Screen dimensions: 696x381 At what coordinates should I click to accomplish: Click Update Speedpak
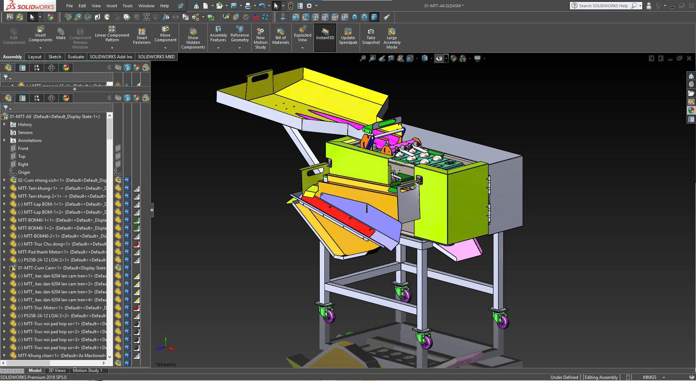348,36
